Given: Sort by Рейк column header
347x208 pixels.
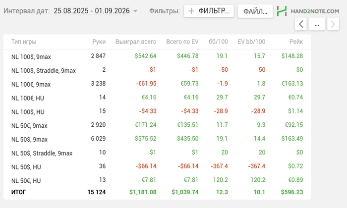Looking at the screenshot, I should (x=296, y=42).
